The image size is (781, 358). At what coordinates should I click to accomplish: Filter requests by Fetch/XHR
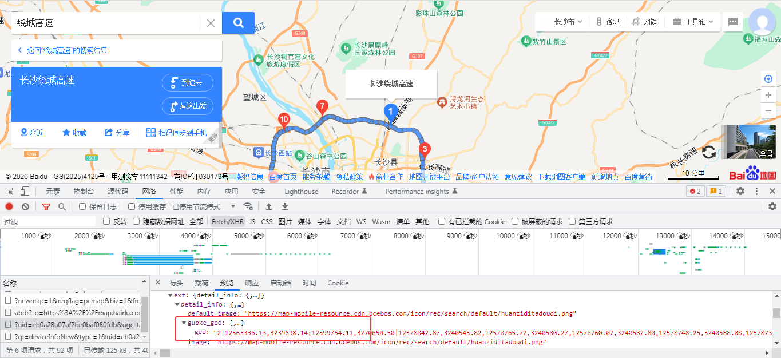click(228, 221)
